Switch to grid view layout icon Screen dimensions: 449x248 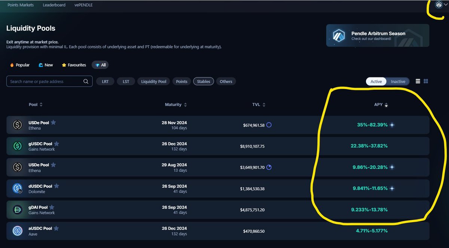(426, 81)
